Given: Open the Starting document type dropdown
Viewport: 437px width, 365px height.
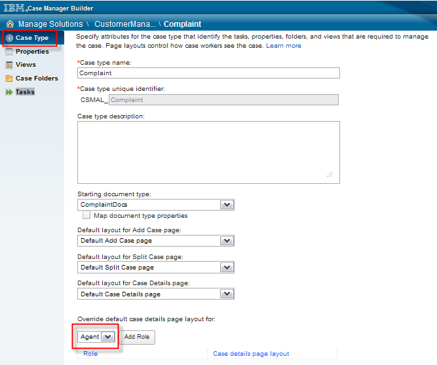Looking at the screenshot, I should pyautogui.click(x=156, y=205).
